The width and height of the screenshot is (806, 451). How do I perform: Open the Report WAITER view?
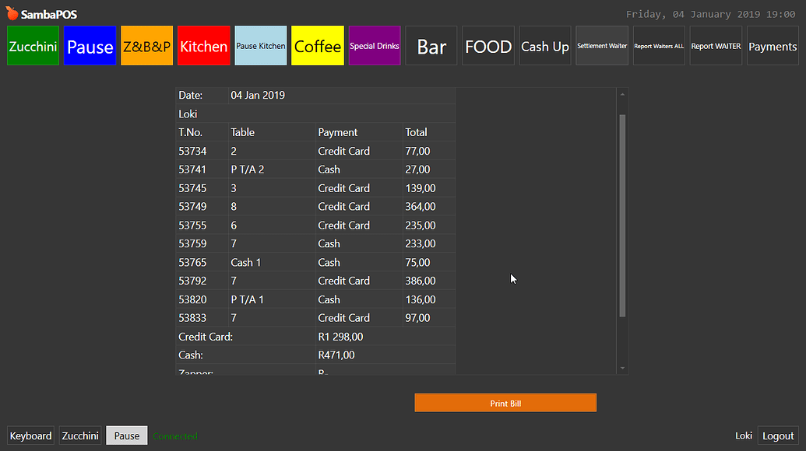click(x=715, y=45)
